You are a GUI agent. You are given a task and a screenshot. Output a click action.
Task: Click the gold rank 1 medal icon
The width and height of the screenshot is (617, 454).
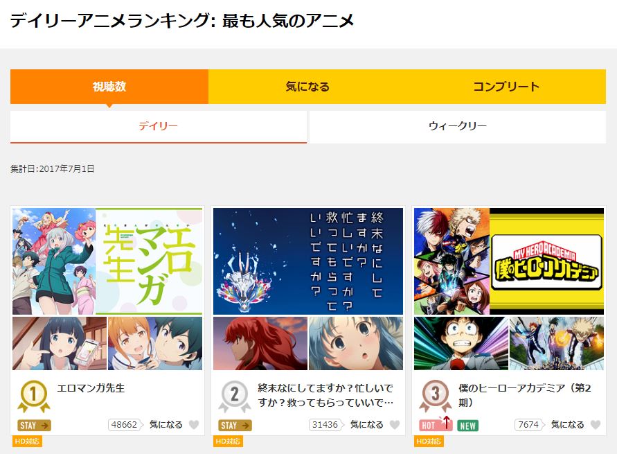click(x=33, y=396)
